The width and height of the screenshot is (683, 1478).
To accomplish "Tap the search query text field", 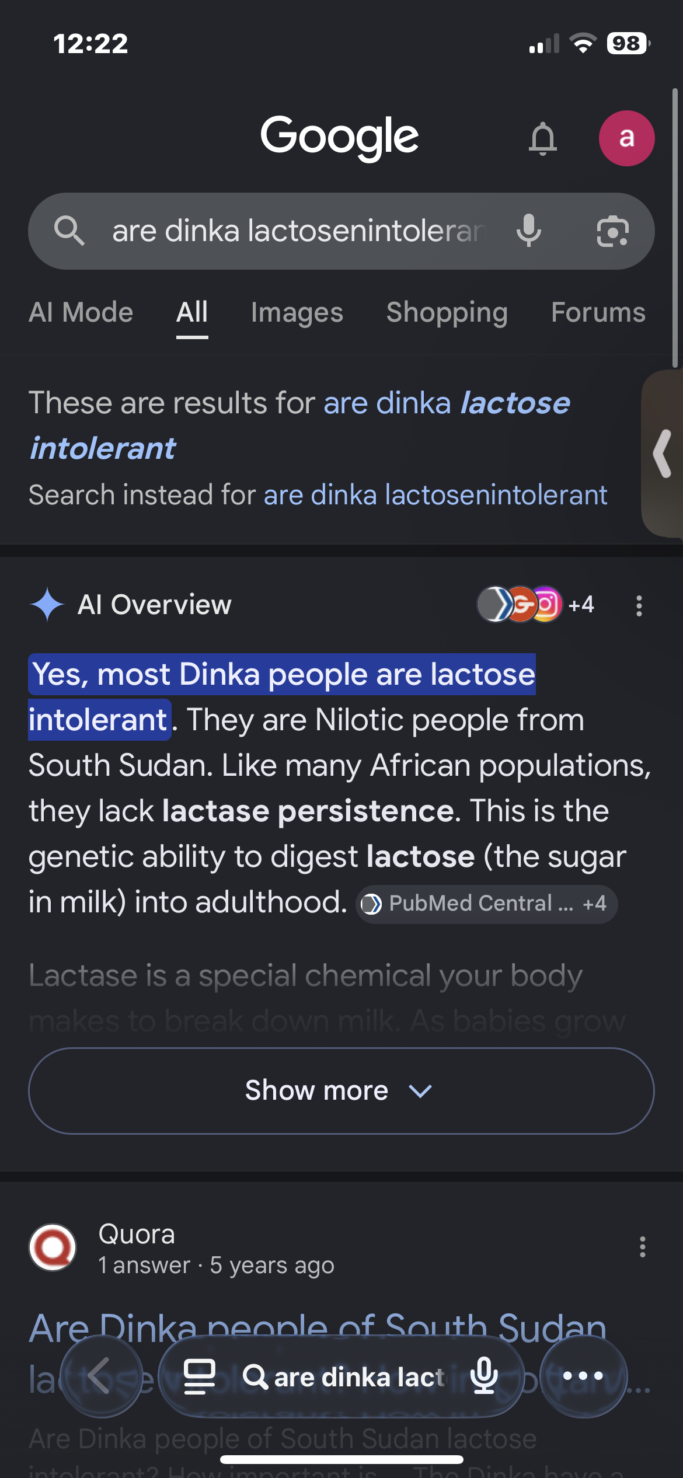I will (x=299, y=231).
